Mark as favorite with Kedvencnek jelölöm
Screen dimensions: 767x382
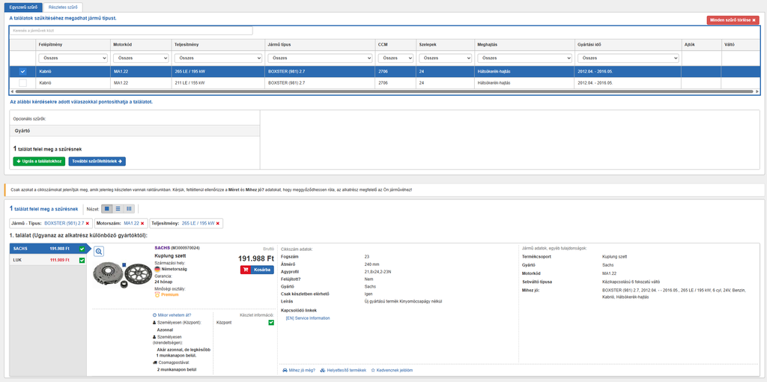tap(392, 370)
